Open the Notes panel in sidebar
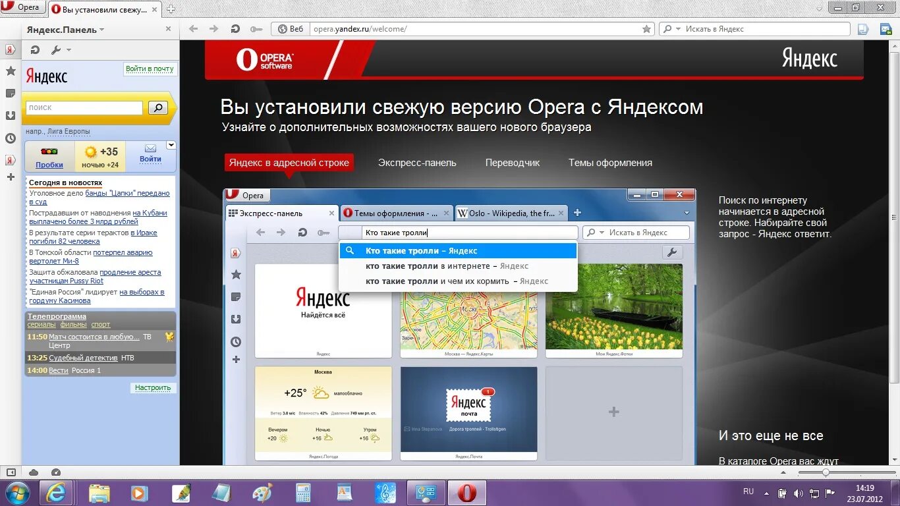This screenshot has width=900, height=506. [11, 93]
